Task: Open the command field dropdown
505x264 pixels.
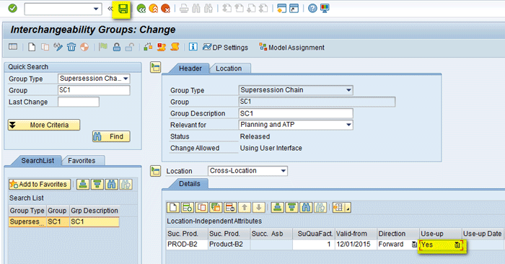Action: tap(96, 9)
